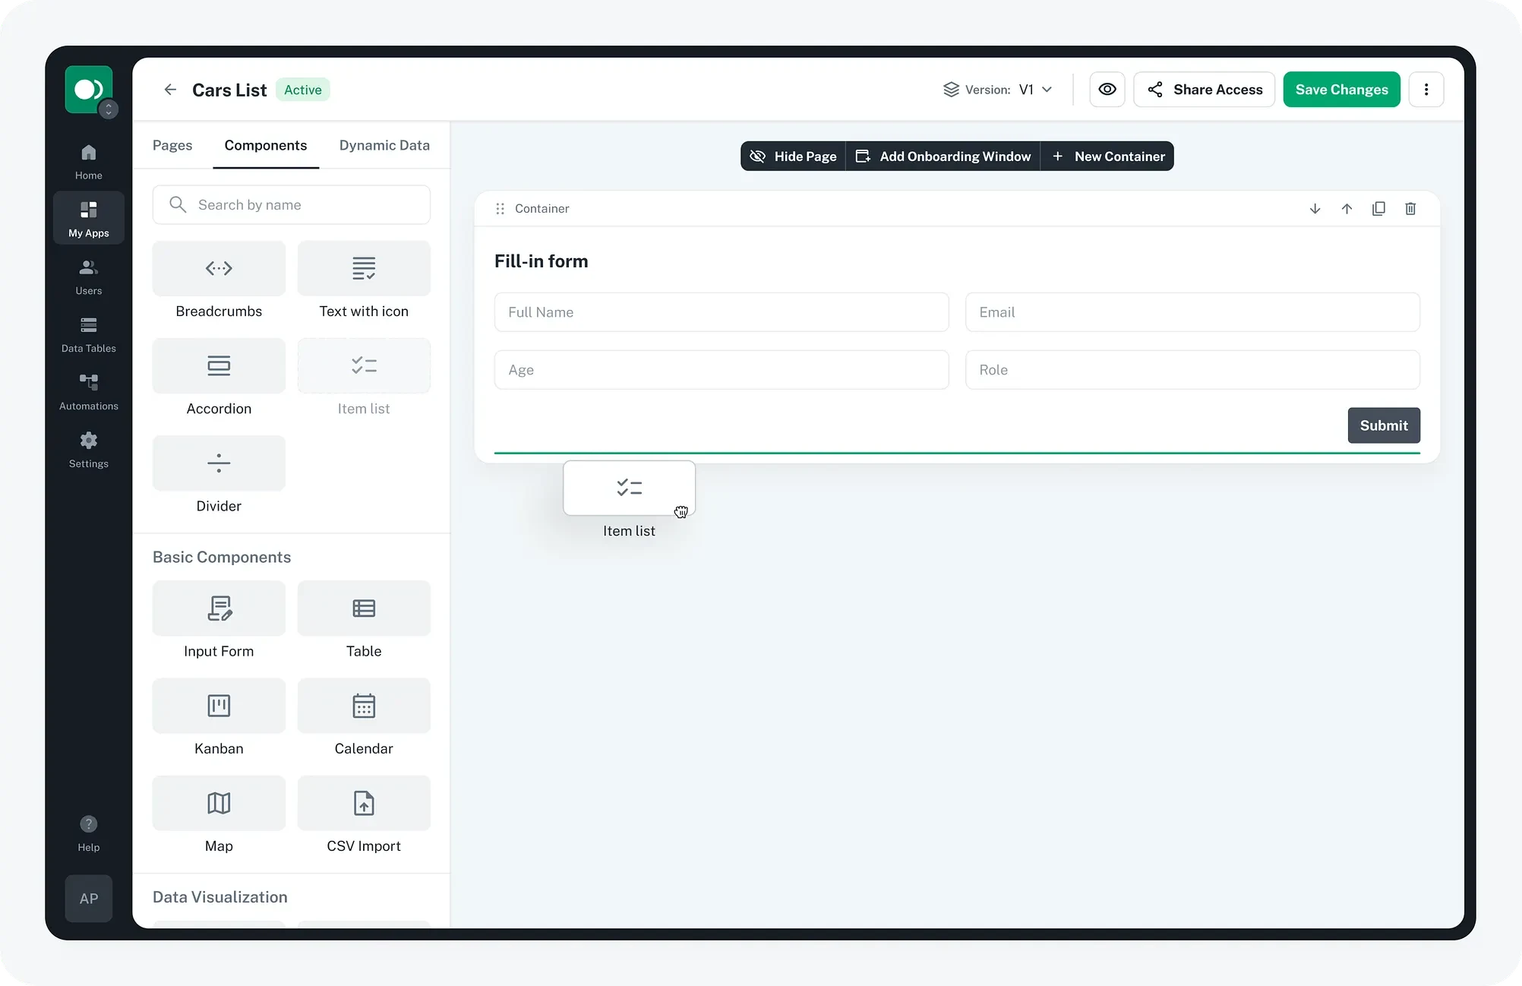Open the three-dot more options menu
This screenshot has width=1522, height=986.
tap(1426, 90)
